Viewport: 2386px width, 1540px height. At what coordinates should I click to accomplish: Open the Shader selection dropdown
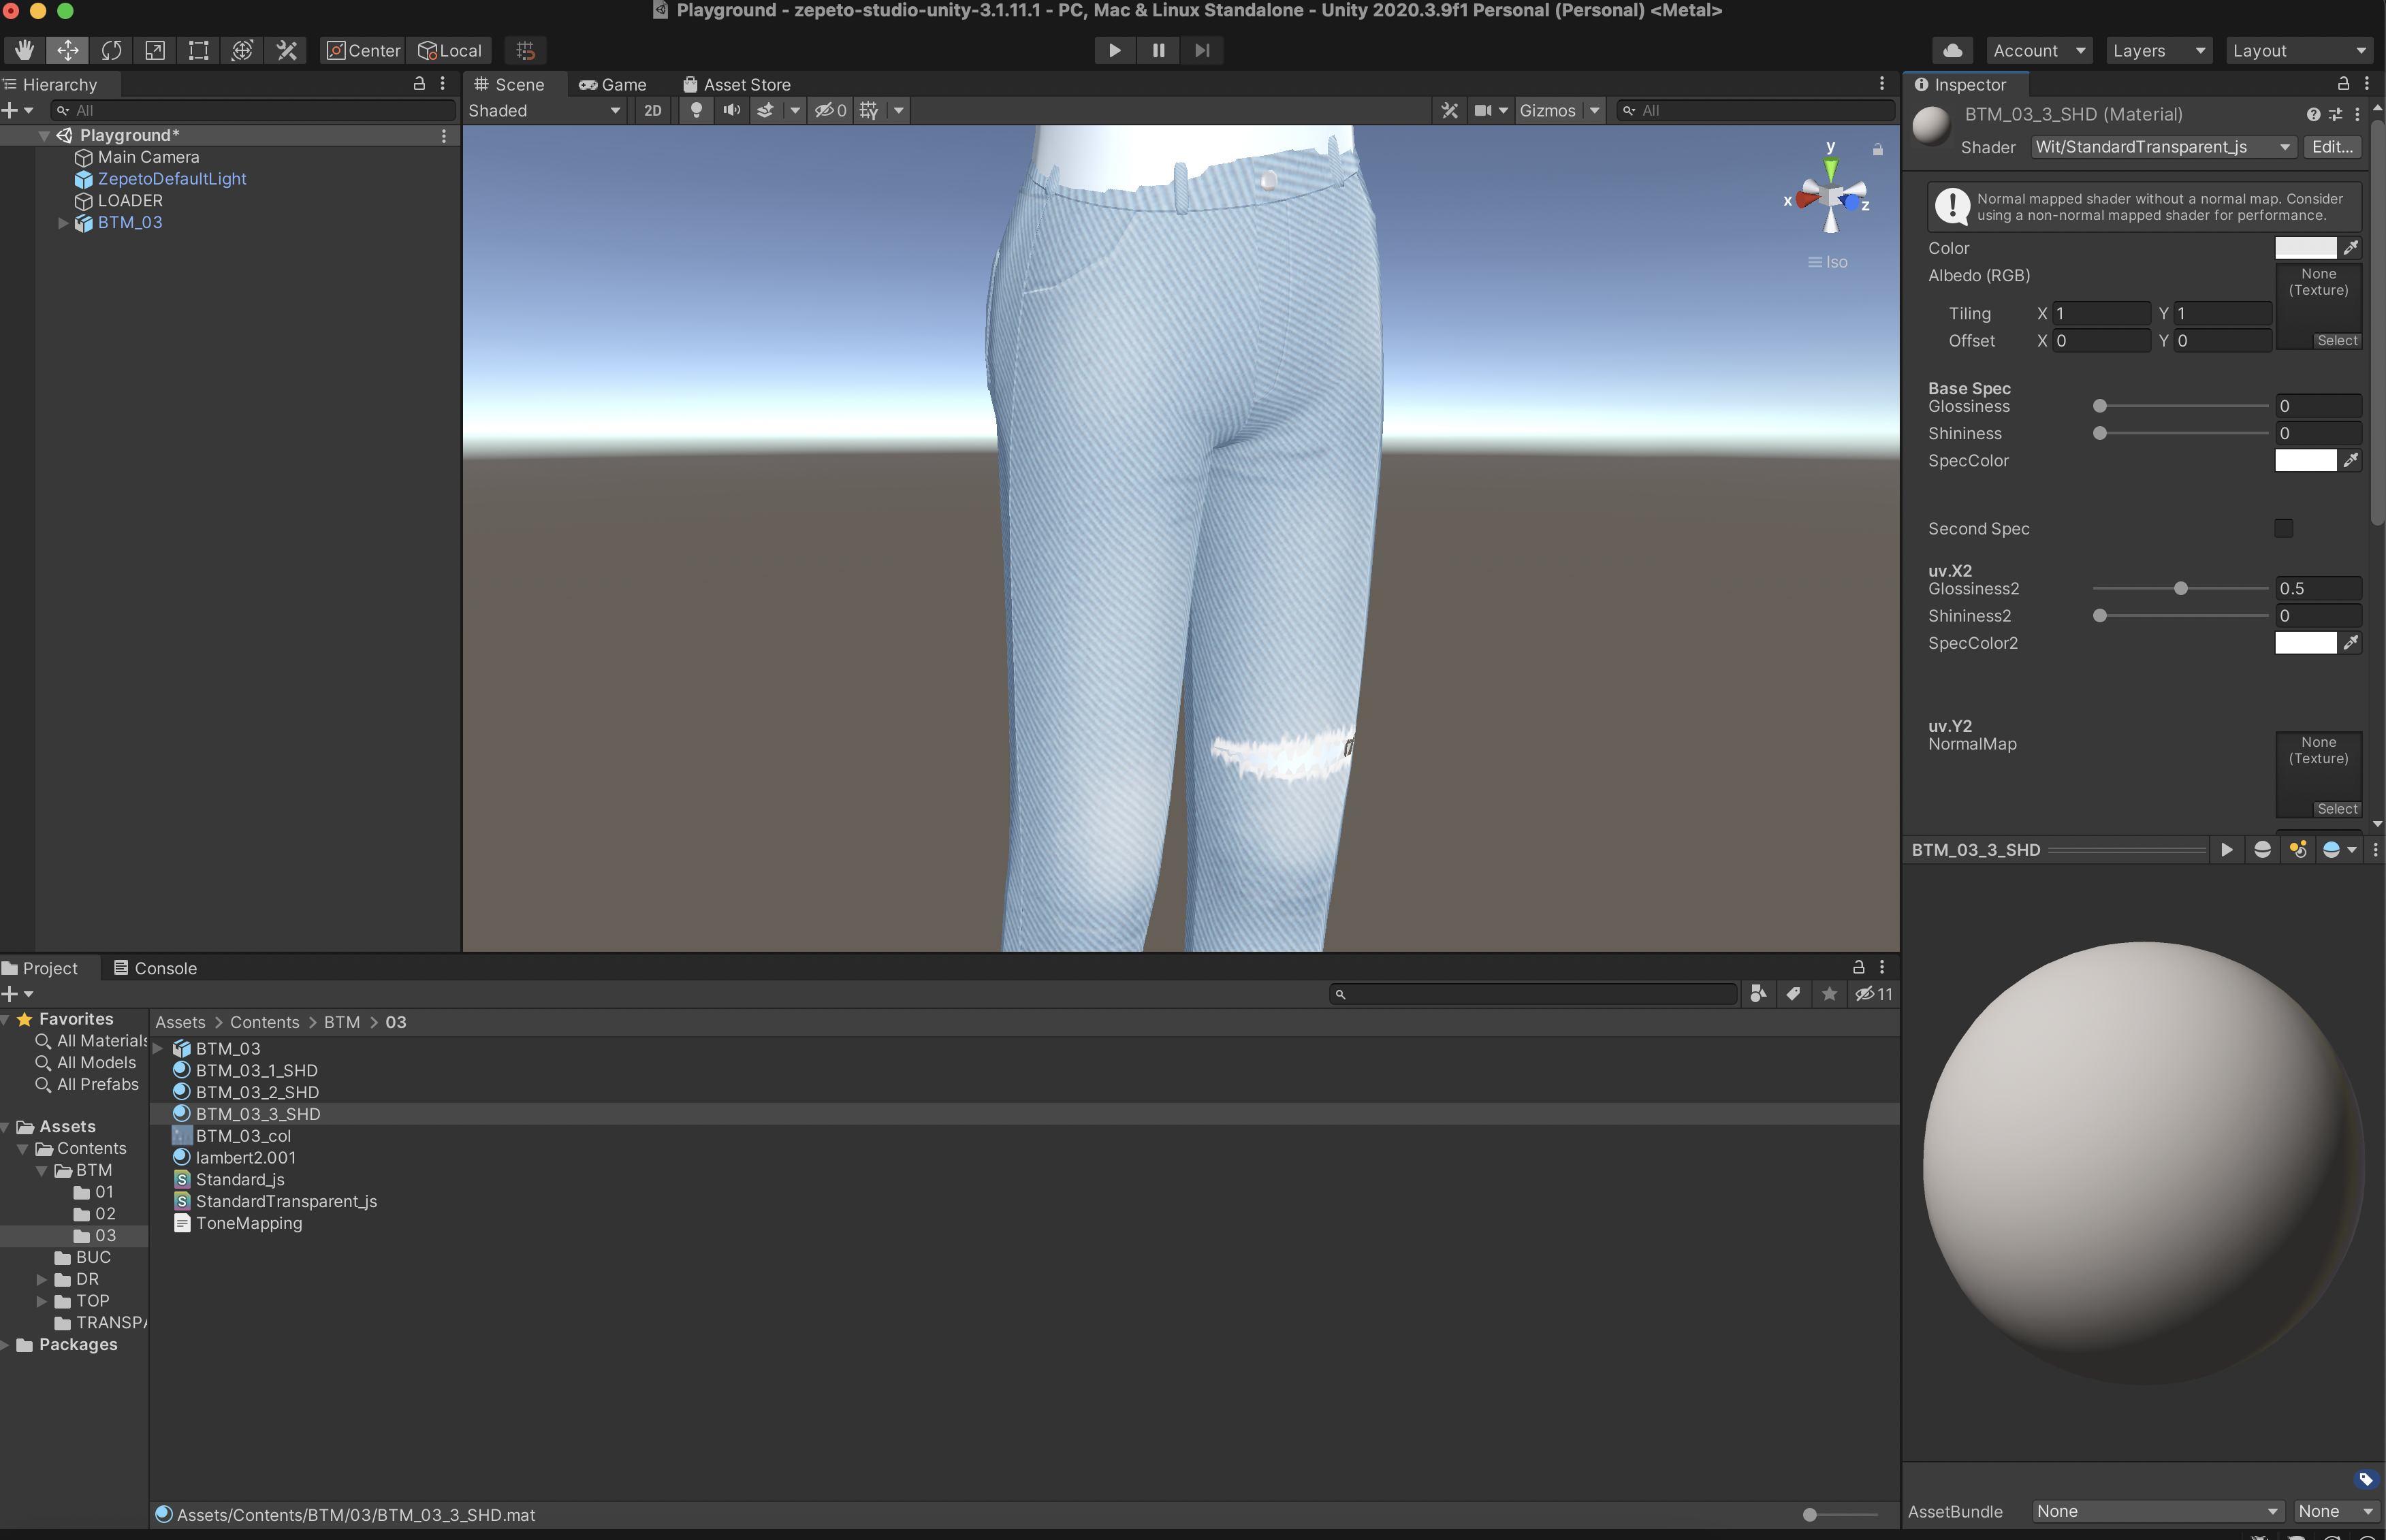[x=2163, y=147]
